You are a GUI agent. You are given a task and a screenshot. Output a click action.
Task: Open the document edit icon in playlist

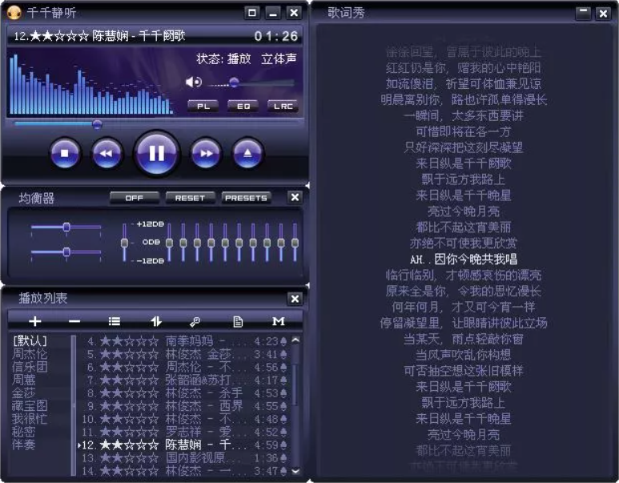[238, 321]
